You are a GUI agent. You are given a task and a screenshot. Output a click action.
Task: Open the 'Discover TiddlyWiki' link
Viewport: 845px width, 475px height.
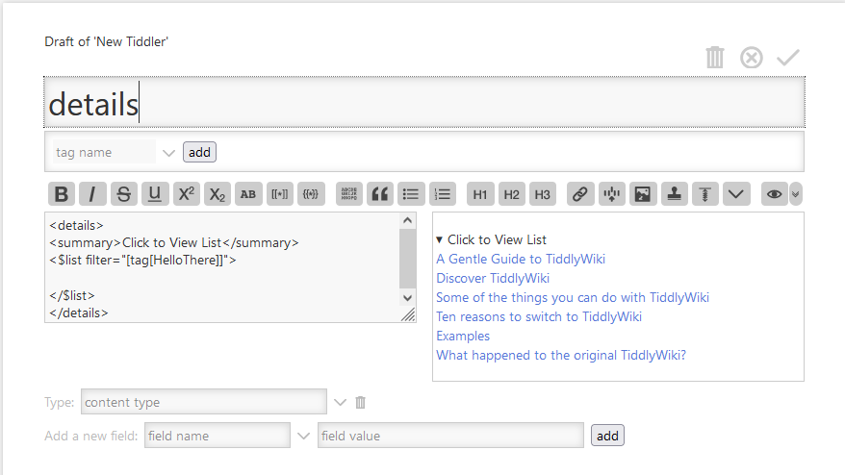(x=493, y=279)
